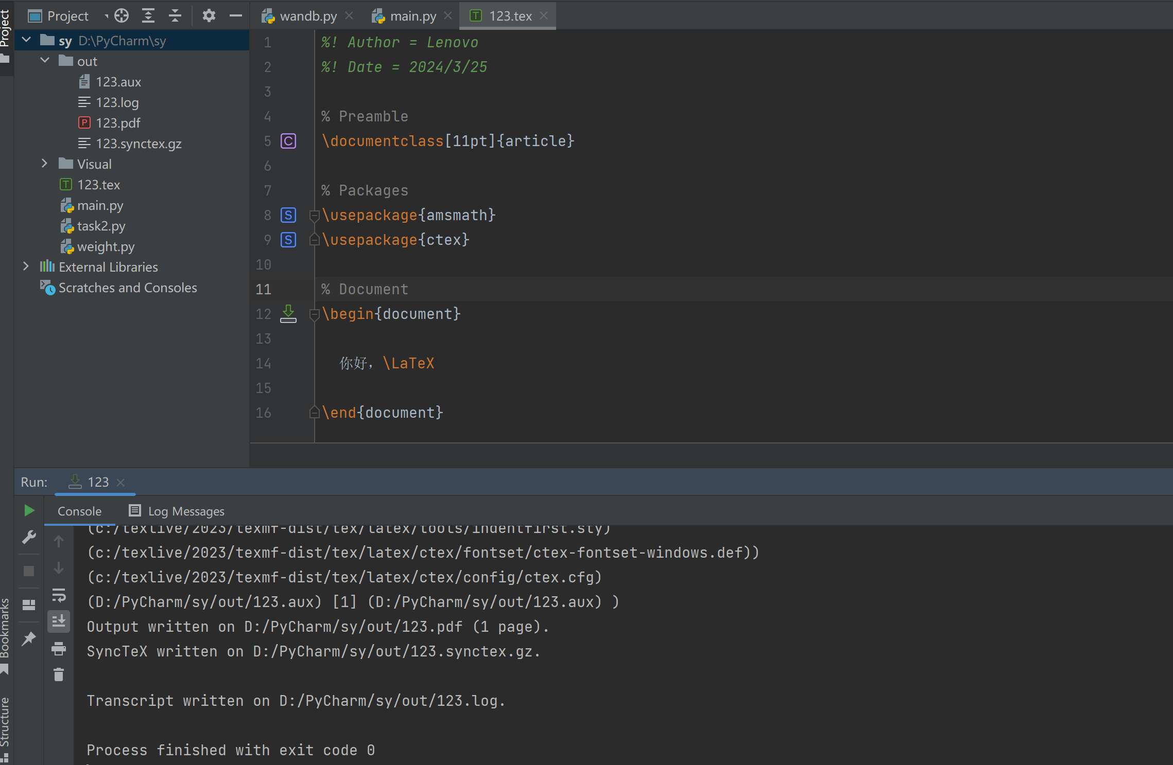Expand External Libraries node

click(x=26, y=266)
